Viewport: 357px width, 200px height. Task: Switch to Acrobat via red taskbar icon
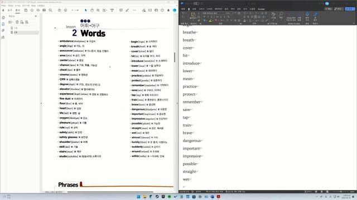point(218,197)
